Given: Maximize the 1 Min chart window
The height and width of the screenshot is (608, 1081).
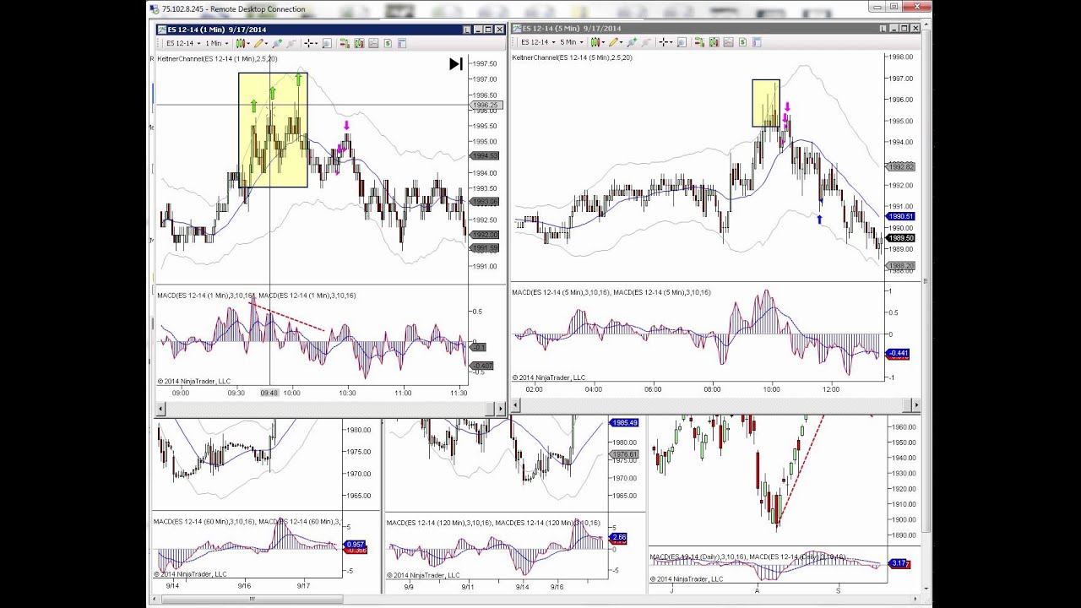Looking at the screenshot, I should coord(488,30).
